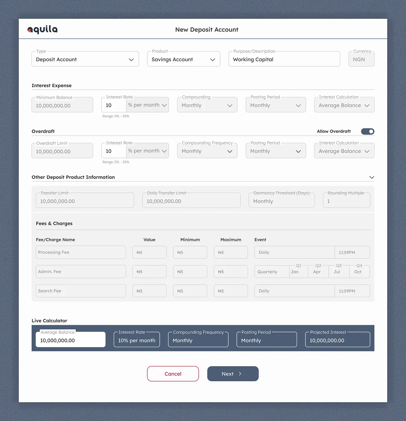Image resolution: width=406 pixels, height=421 pixels.
Task: Open the Product dropdown showing Savings Account
Action: [184, 59]
